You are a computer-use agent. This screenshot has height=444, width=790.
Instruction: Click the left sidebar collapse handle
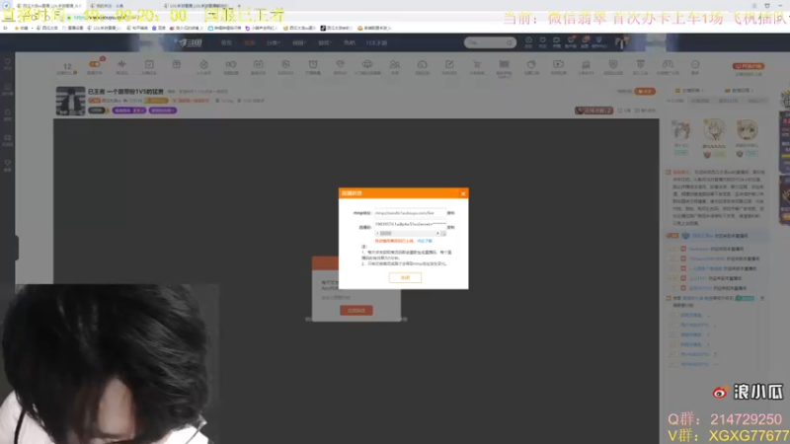click(x=15, y=248)
